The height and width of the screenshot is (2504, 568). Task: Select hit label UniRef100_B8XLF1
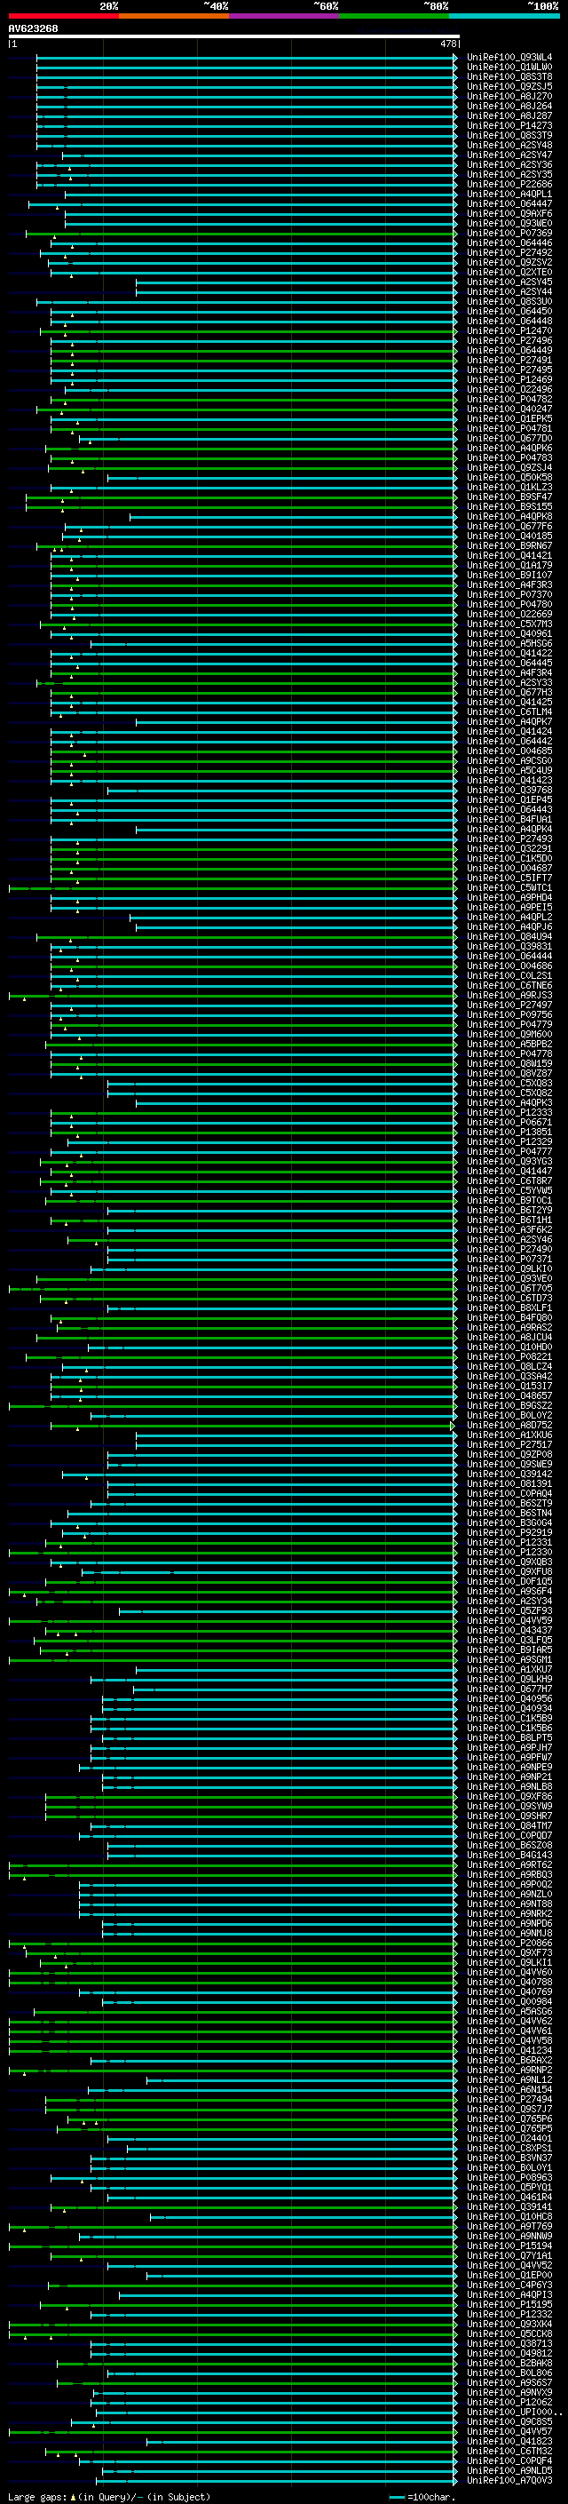click(509, 1308)
